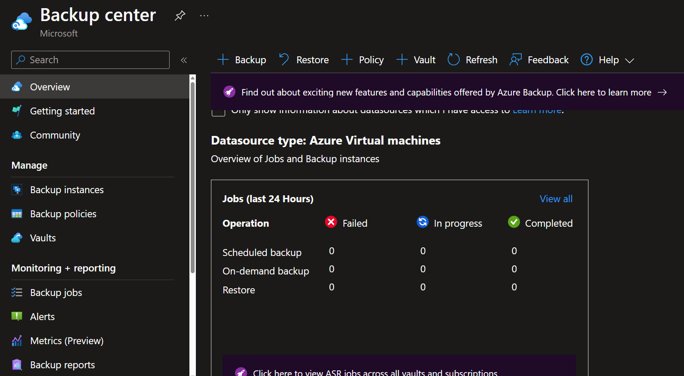Click the Azure Backup new features banner
The width and height of the screenshot is (684, 376).
tap(446, 92)
